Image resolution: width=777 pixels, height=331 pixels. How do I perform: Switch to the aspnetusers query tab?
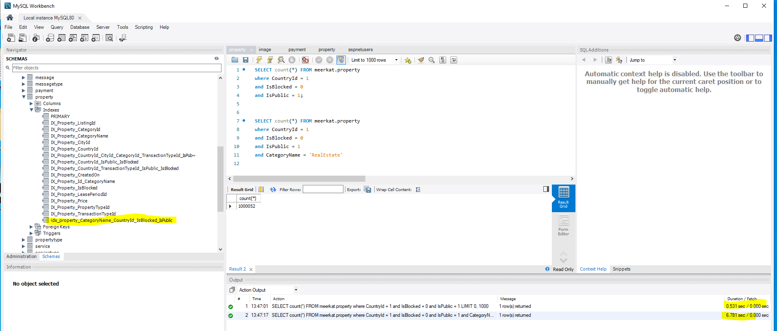click(x=360, y=49)
